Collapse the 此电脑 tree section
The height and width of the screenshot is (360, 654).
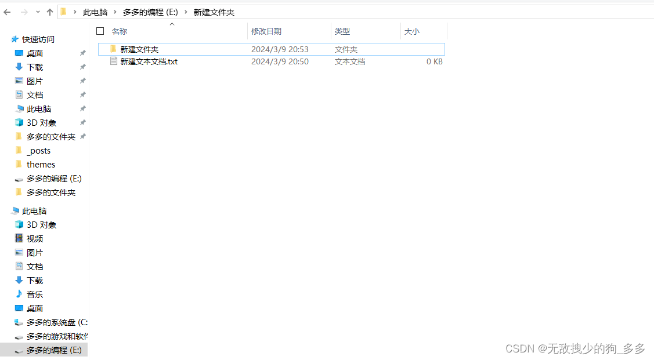[x=7, y=210]
